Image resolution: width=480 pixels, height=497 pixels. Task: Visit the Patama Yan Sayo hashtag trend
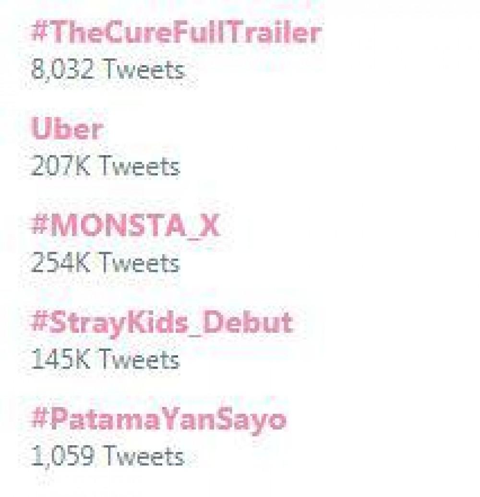[x=158, y=419]
